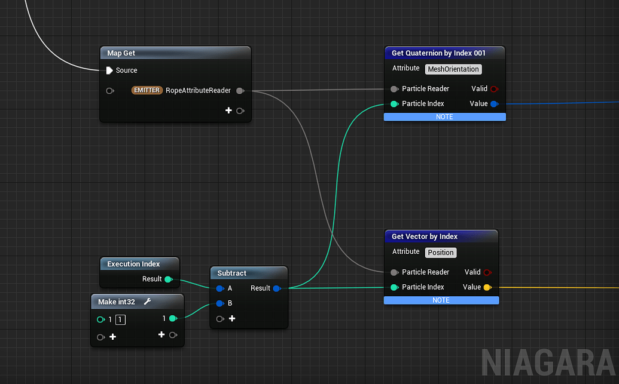This screenshot has width=619, height=384.
Task: Click the NOTE bar on Get Quaternion node
Action: click(444, 116)
